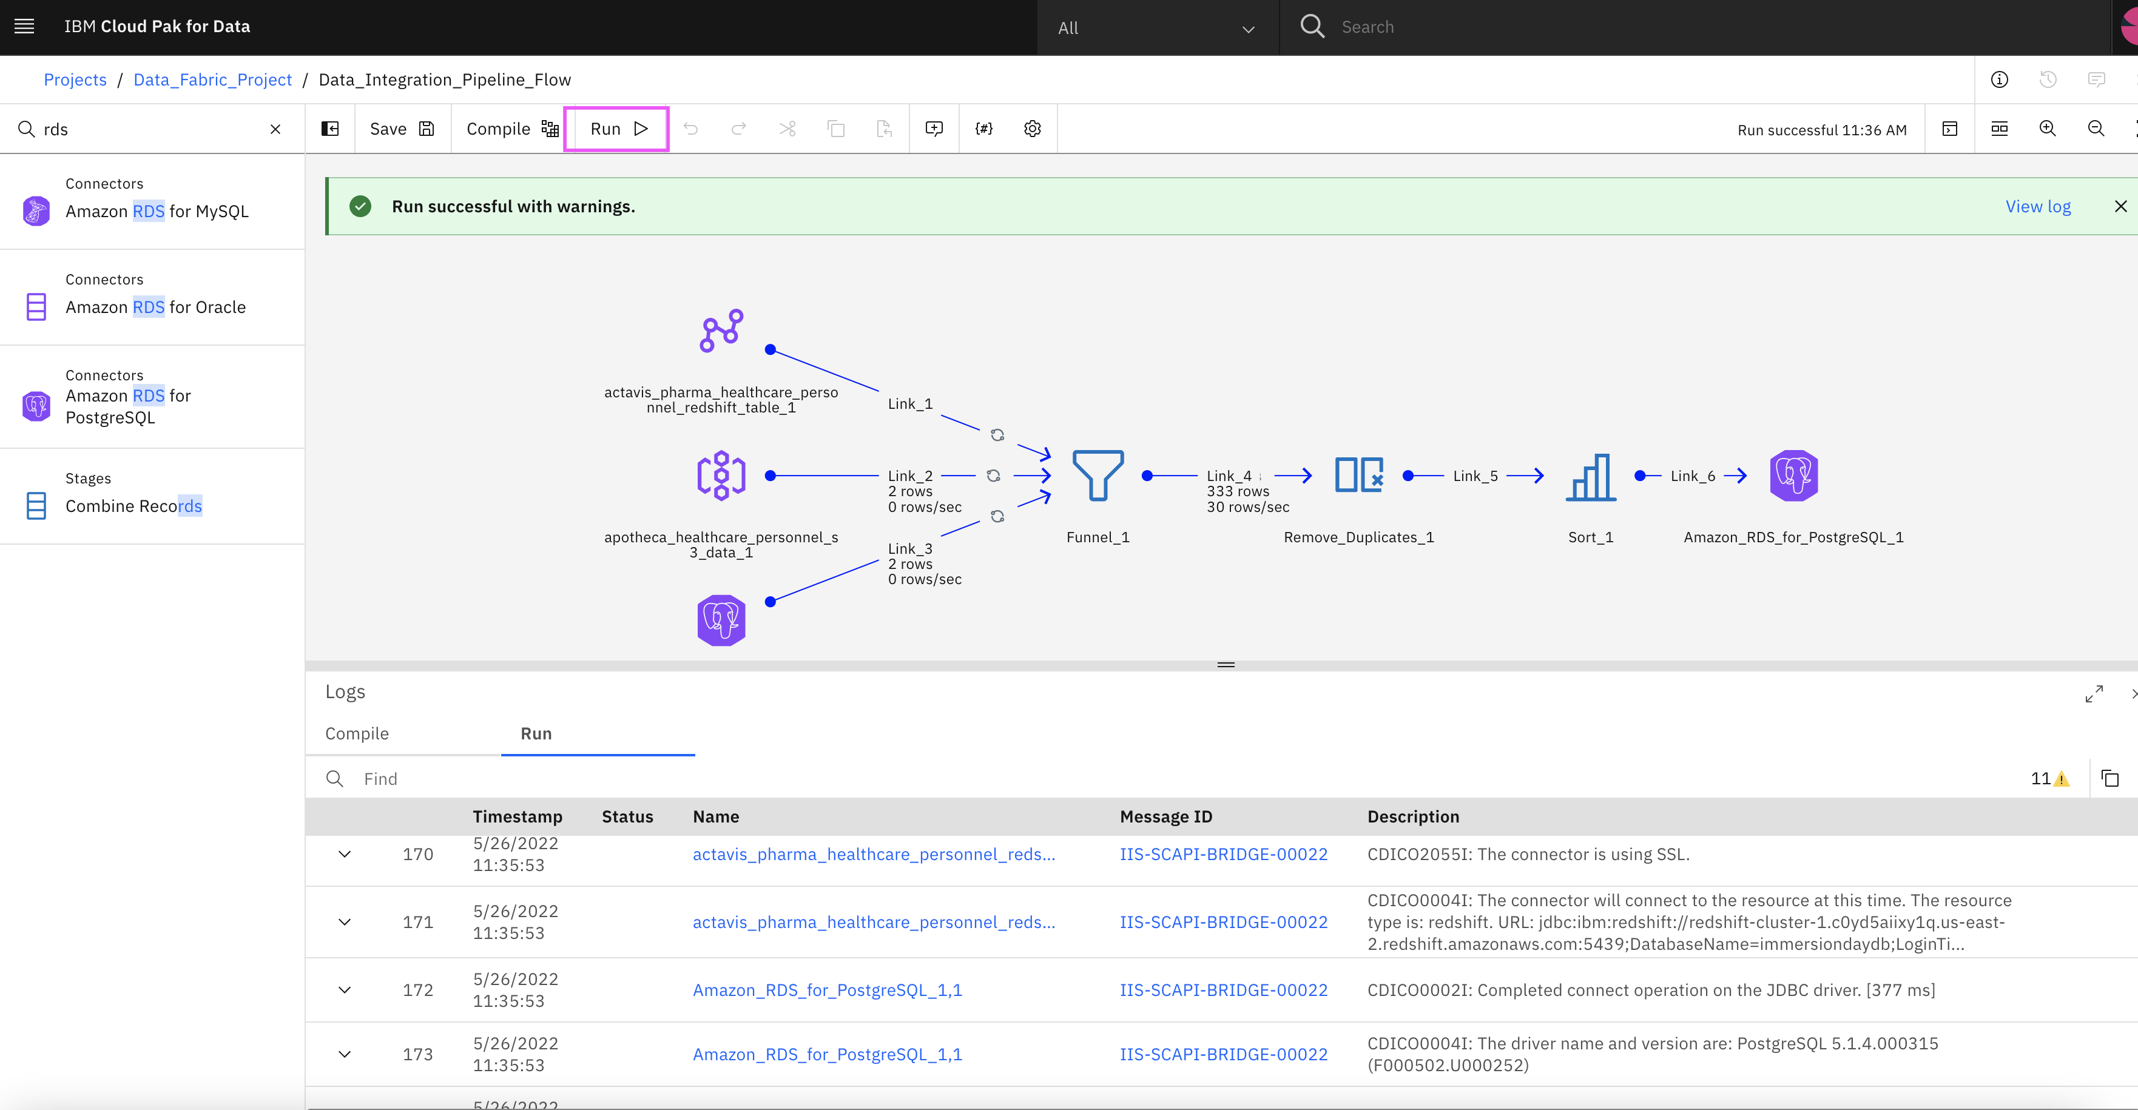Open Amazon_RDS_for_PostgreSQL_1,1 link in row 172
Screen dimensions: 2138x1110
[x=828, y=991]
